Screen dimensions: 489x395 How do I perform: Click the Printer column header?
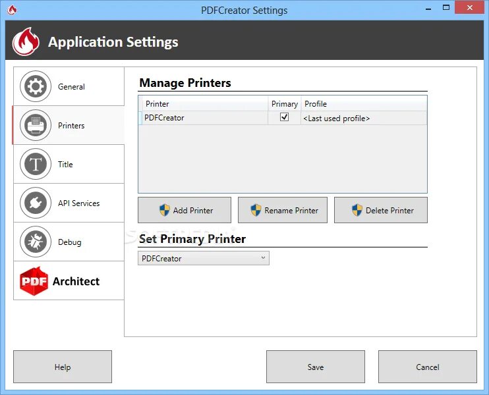[x=205, y=104]
